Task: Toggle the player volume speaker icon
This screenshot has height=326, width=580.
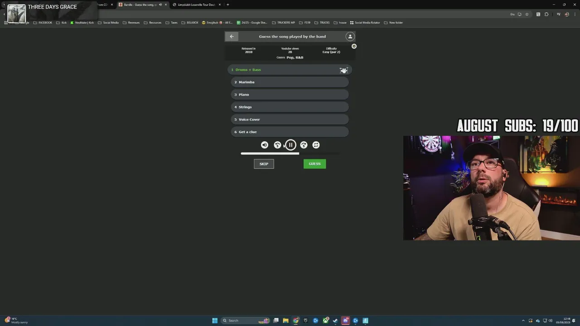Action: pos(265,145)
